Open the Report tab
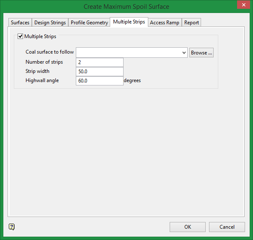 coord(191,23)
